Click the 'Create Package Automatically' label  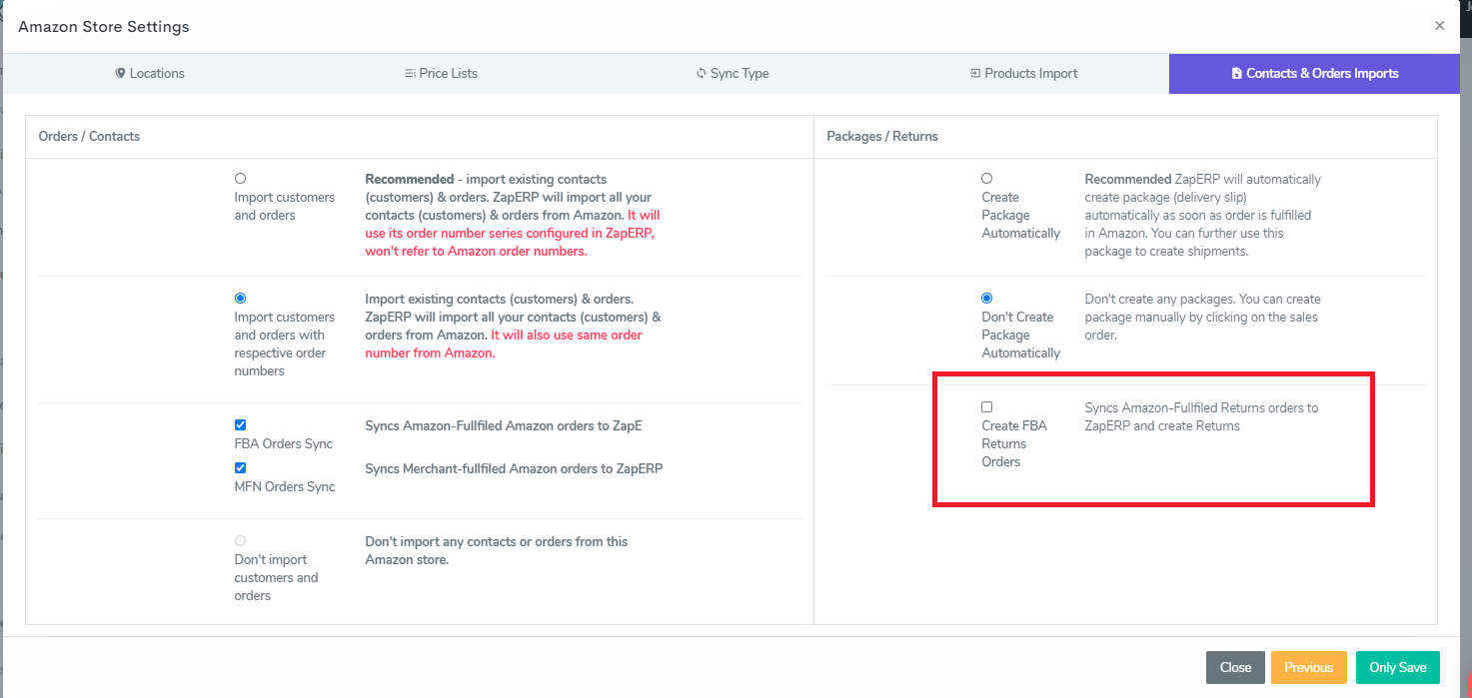click(x=1020, y=215)
